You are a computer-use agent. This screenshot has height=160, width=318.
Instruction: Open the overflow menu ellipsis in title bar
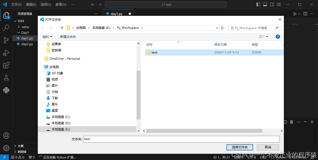tap(74, 4)
